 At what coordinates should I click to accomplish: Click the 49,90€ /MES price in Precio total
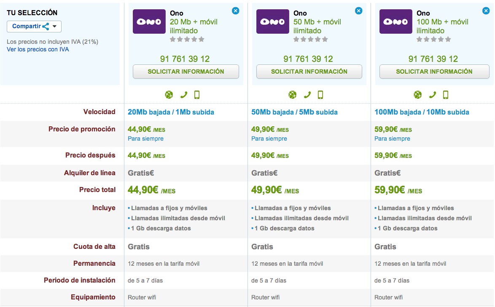click(275, 190)
